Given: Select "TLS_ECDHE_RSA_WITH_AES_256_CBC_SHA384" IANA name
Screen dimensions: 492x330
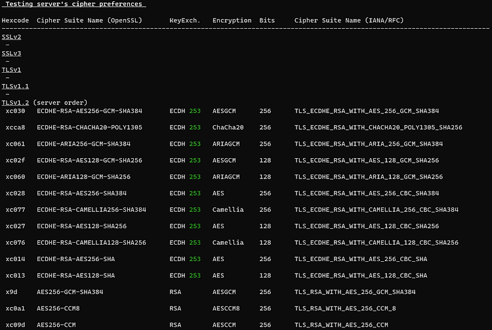Looking at the screenshot, I should (x=367, y=194).
